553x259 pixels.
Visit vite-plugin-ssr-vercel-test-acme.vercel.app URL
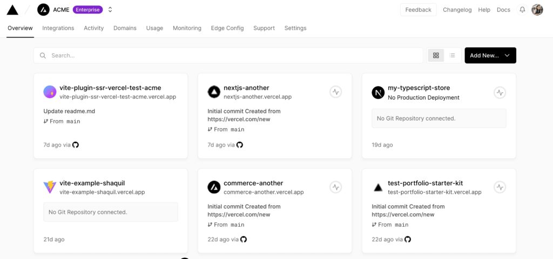click(118, 97)
